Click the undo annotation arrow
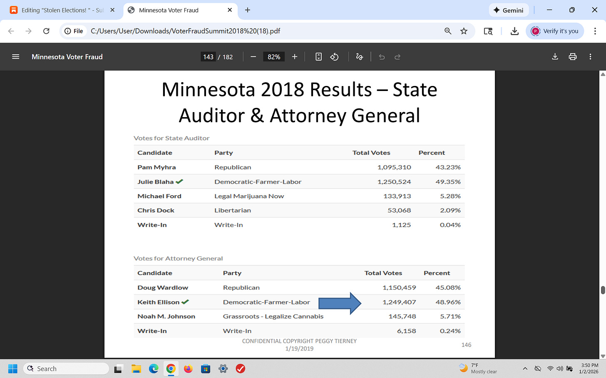Viewport: 606px width, 378px height. (382, 57)
